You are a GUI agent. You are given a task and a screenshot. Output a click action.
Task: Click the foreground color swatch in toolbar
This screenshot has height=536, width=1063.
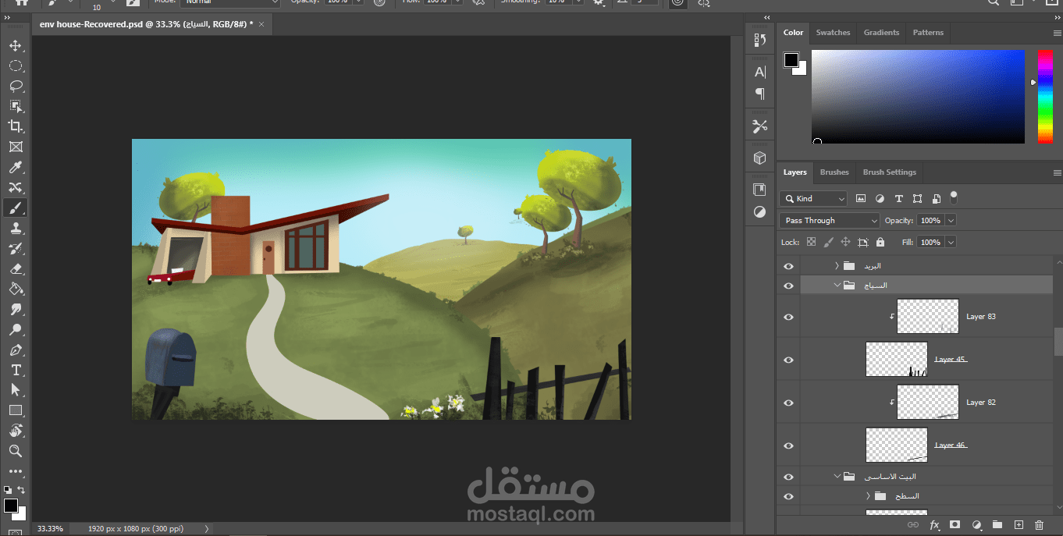(11, 506)
